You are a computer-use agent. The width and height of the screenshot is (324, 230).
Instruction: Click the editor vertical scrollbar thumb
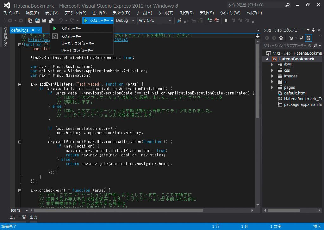click(x=258, y=81)
